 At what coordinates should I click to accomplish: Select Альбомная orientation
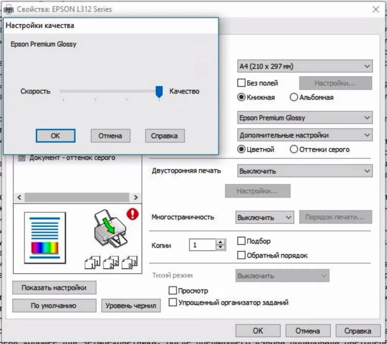(294, 97)
